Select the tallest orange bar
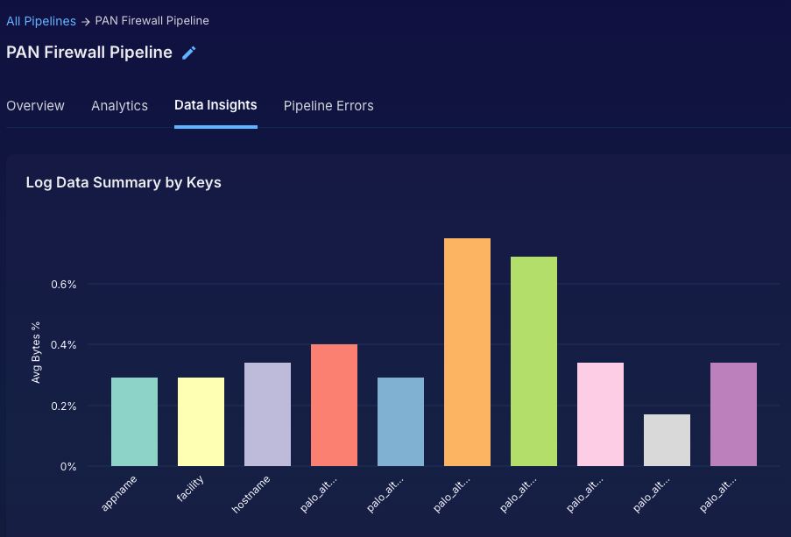This screenshot has width=791, height=537. click(x=467, y=352)
